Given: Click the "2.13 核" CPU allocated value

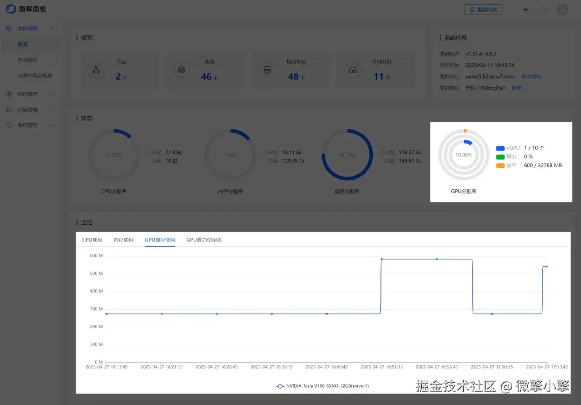Looking at the screenshot, I should [173, 153].
